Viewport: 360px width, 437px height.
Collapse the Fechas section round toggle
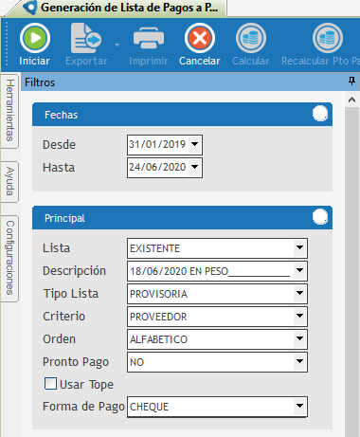point(320,114)
